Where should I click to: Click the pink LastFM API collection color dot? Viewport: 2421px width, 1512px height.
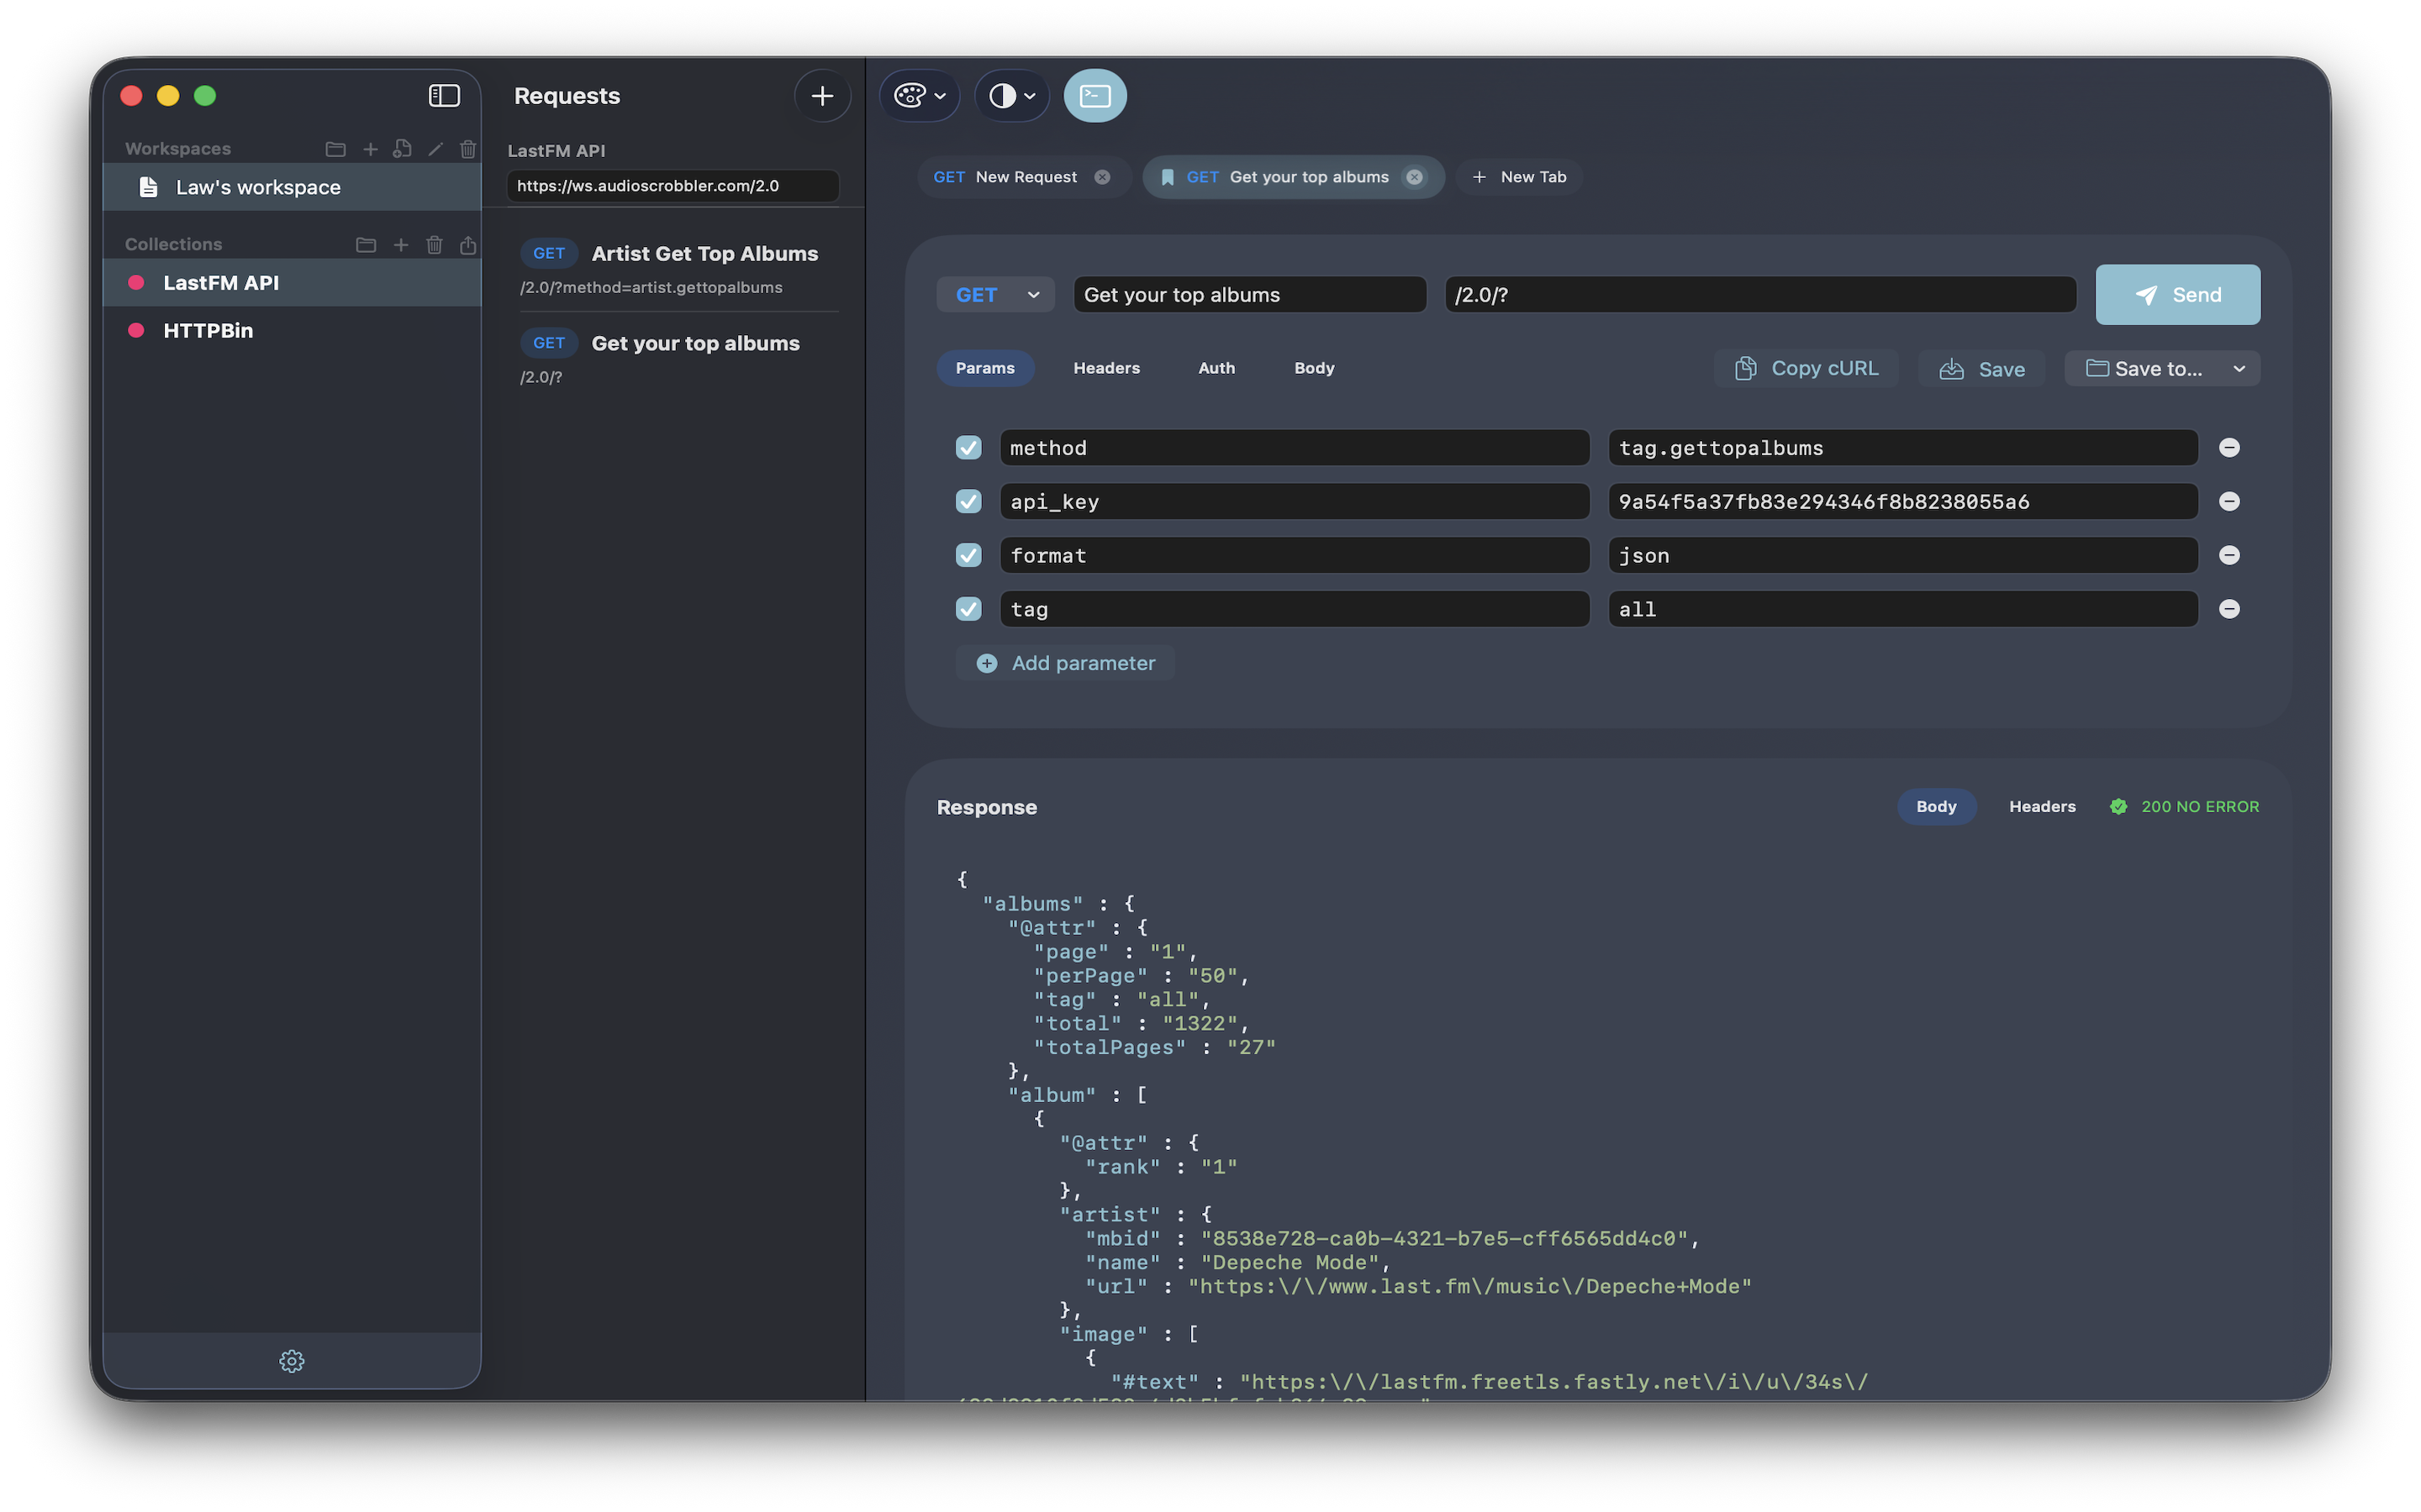(x=136, y=282)
